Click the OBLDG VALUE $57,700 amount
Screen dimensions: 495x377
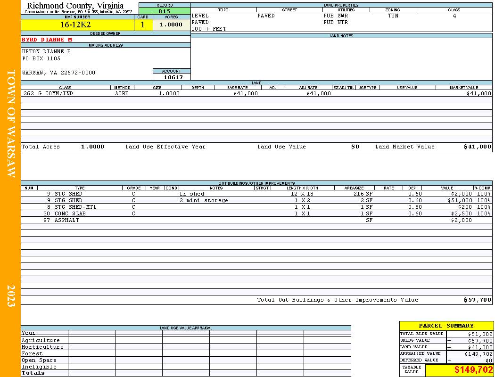coord(480,341)
